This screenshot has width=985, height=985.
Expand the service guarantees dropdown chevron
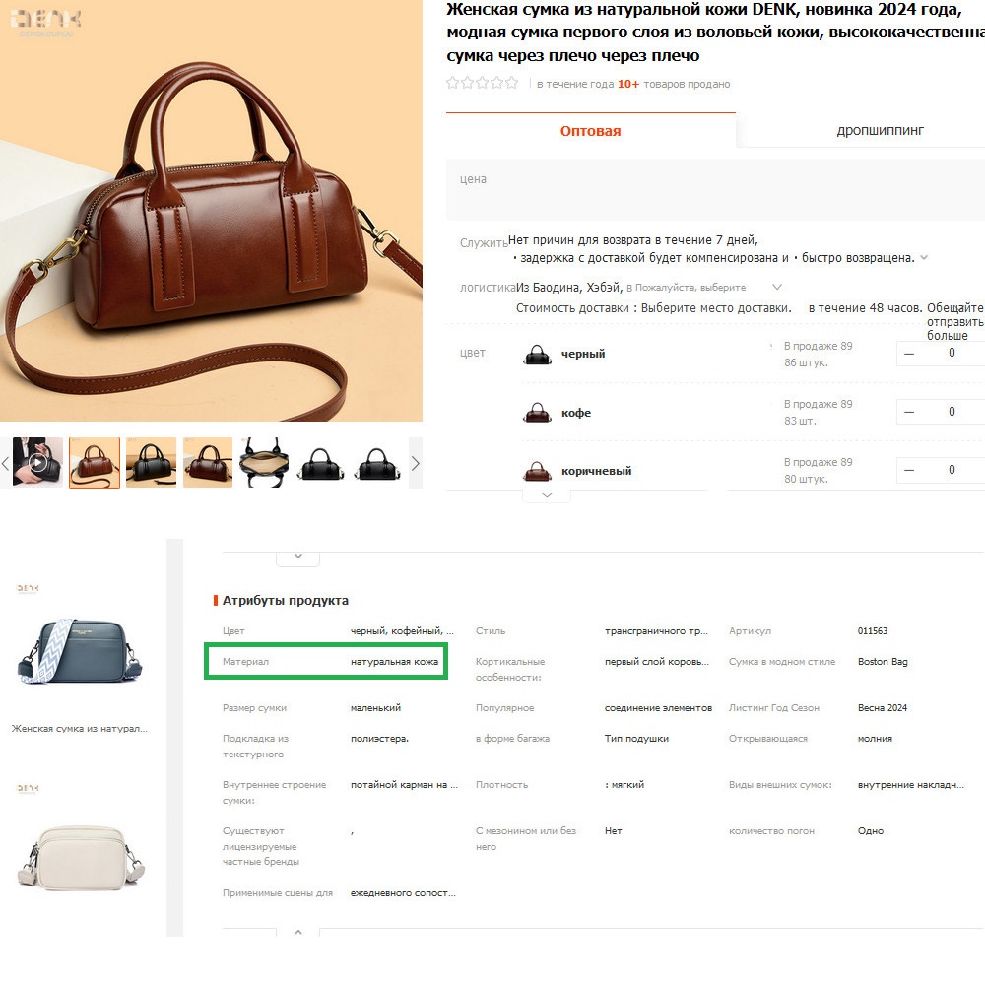tap(924, 258)
